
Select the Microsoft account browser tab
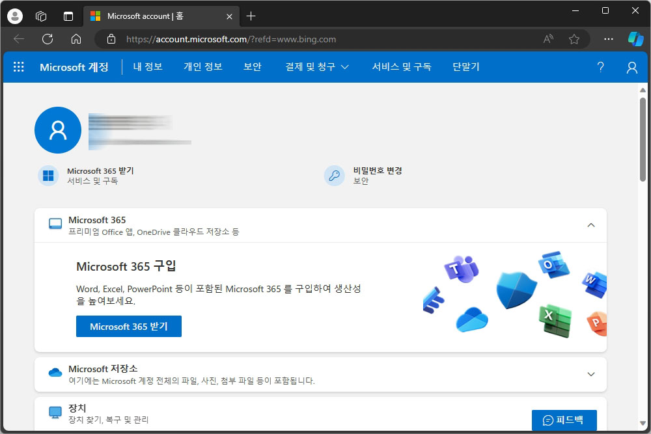[x=161, y=16]
